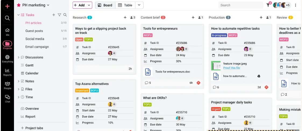Viewport: 302px width, 131px height.
Task: Click the Important label on Top Asana alternatives
Action: tap(82, 90)
